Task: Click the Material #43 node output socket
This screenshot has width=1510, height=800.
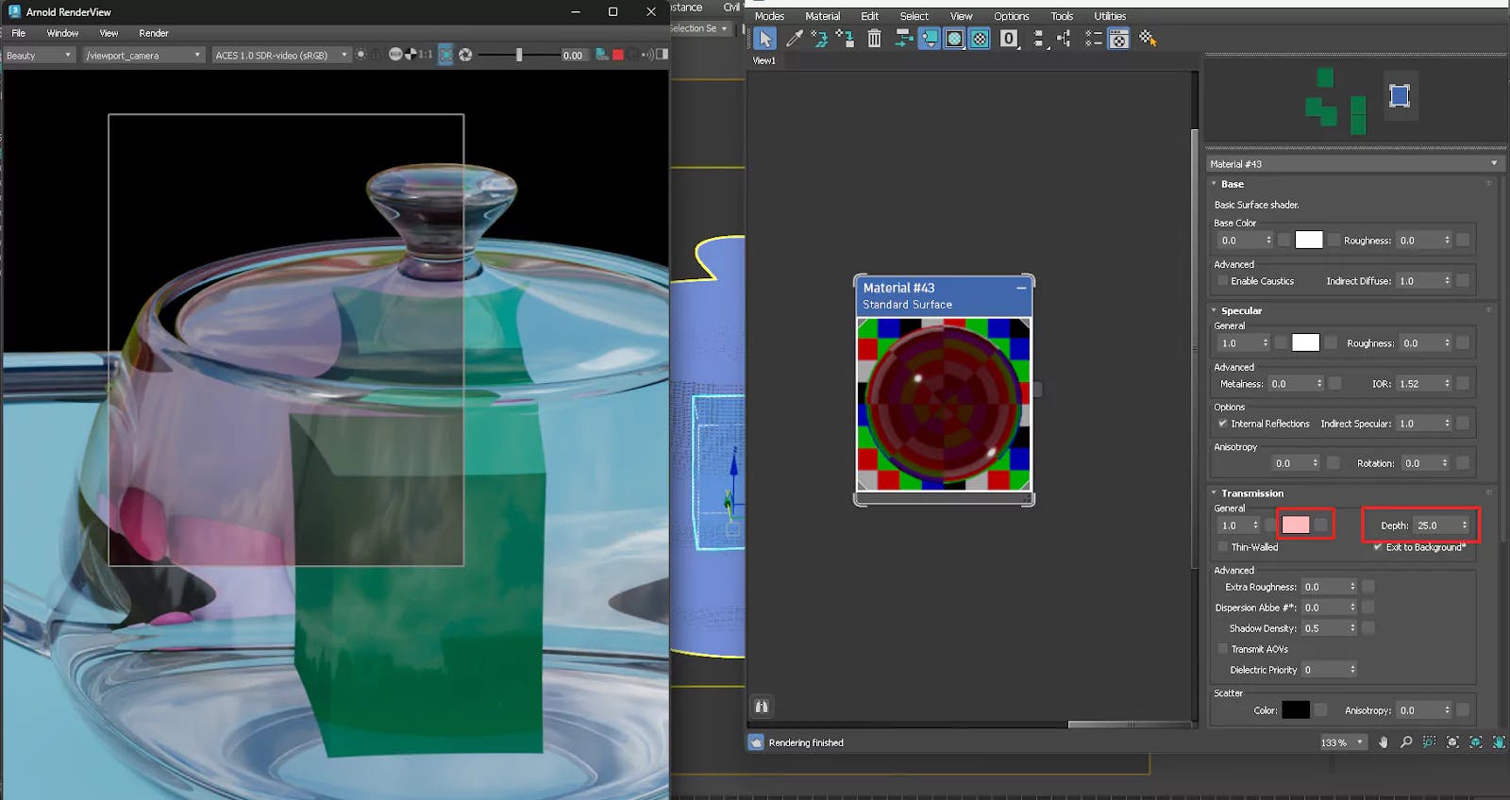Action: (x=1037, y=389)
